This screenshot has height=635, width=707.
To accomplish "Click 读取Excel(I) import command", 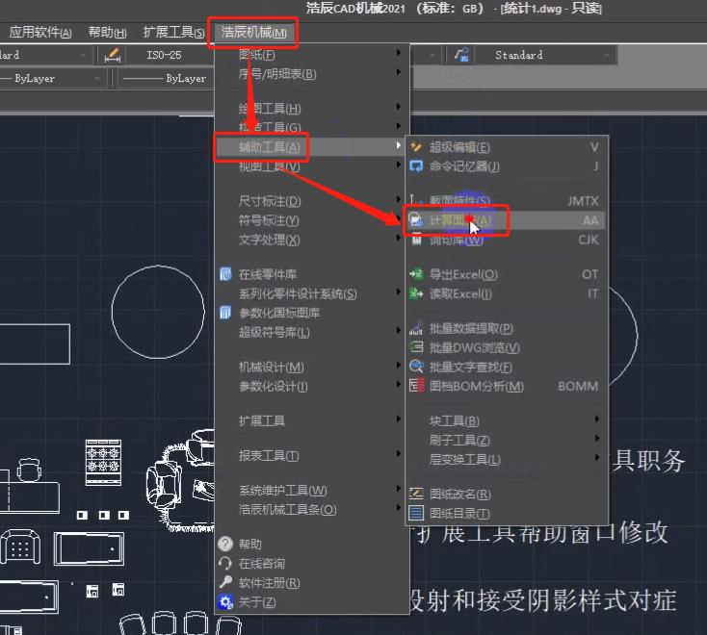I will click(x=507, y=294).
